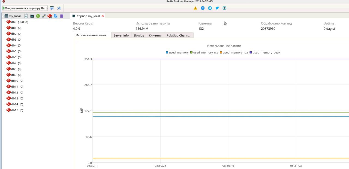Screen dimensions: 349x169
Task: Select database db13 in tree
Action: [15, 98]
